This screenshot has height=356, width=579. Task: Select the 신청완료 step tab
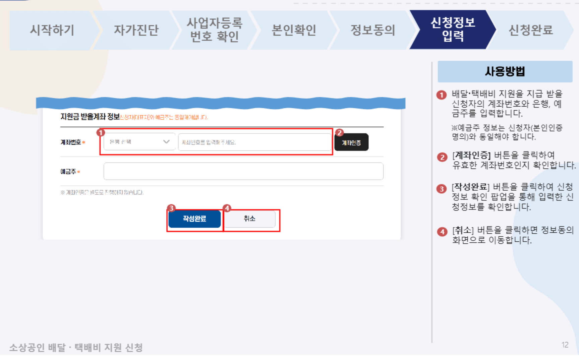(x=531, y=30)
